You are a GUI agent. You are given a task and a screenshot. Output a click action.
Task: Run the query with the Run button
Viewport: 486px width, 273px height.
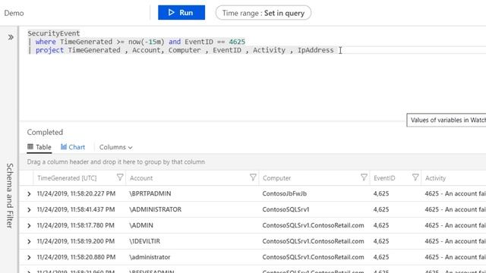181,13
